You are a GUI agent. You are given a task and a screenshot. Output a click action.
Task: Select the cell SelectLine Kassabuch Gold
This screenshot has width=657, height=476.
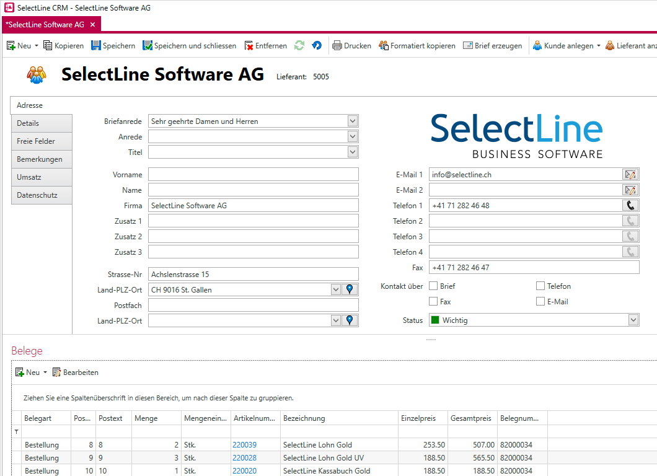click(339, 470)
